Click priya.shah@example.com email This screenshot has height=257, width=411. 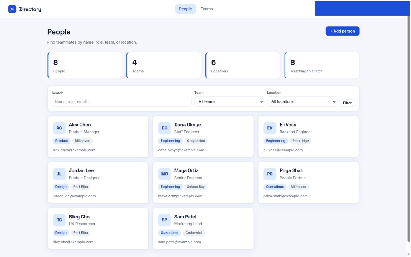[x=285, y=196]
